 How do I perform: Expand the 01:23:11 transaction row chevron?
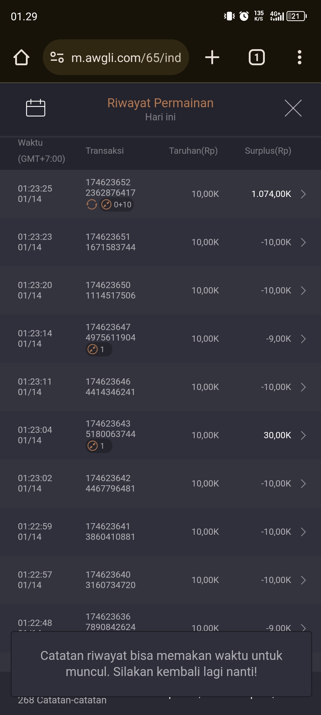[303, 387]
